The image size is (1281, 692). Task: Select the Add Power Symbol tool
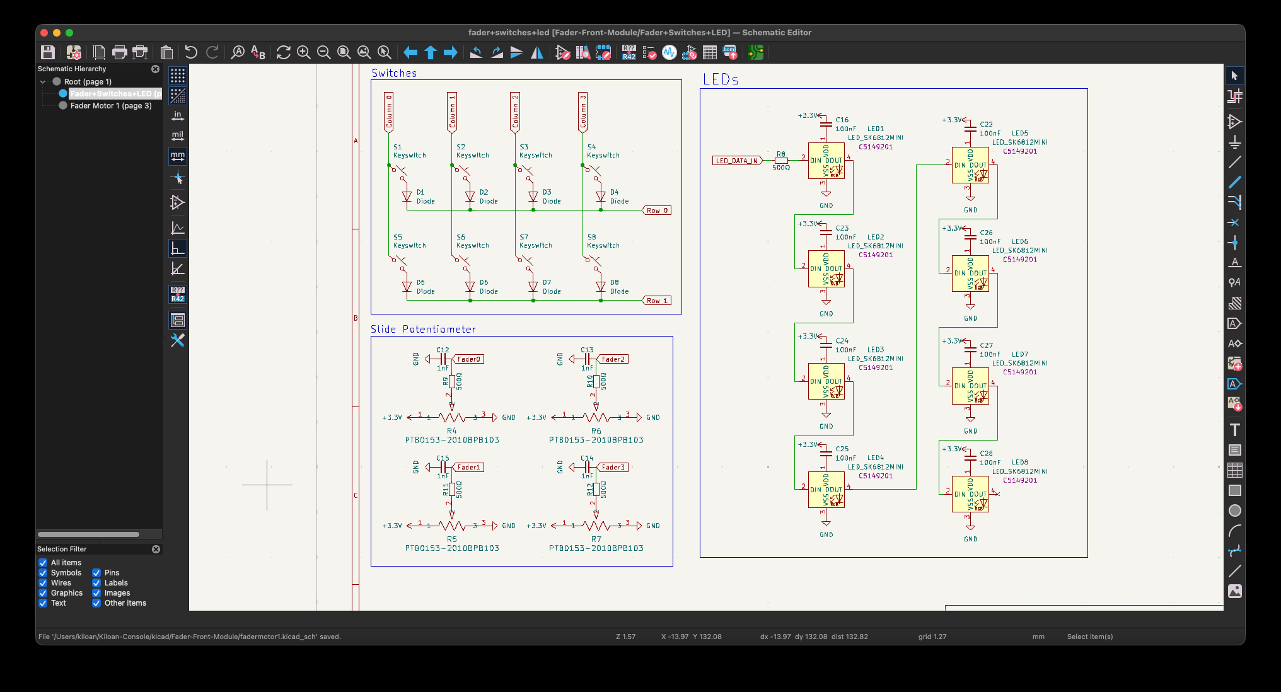click(x=1234, y=142)
